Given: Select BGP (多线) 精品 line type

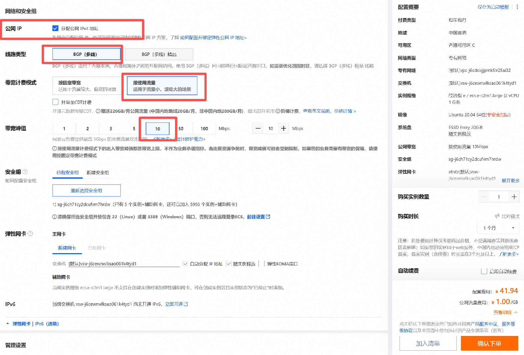Looking at the screenshot, I should 159,54.
